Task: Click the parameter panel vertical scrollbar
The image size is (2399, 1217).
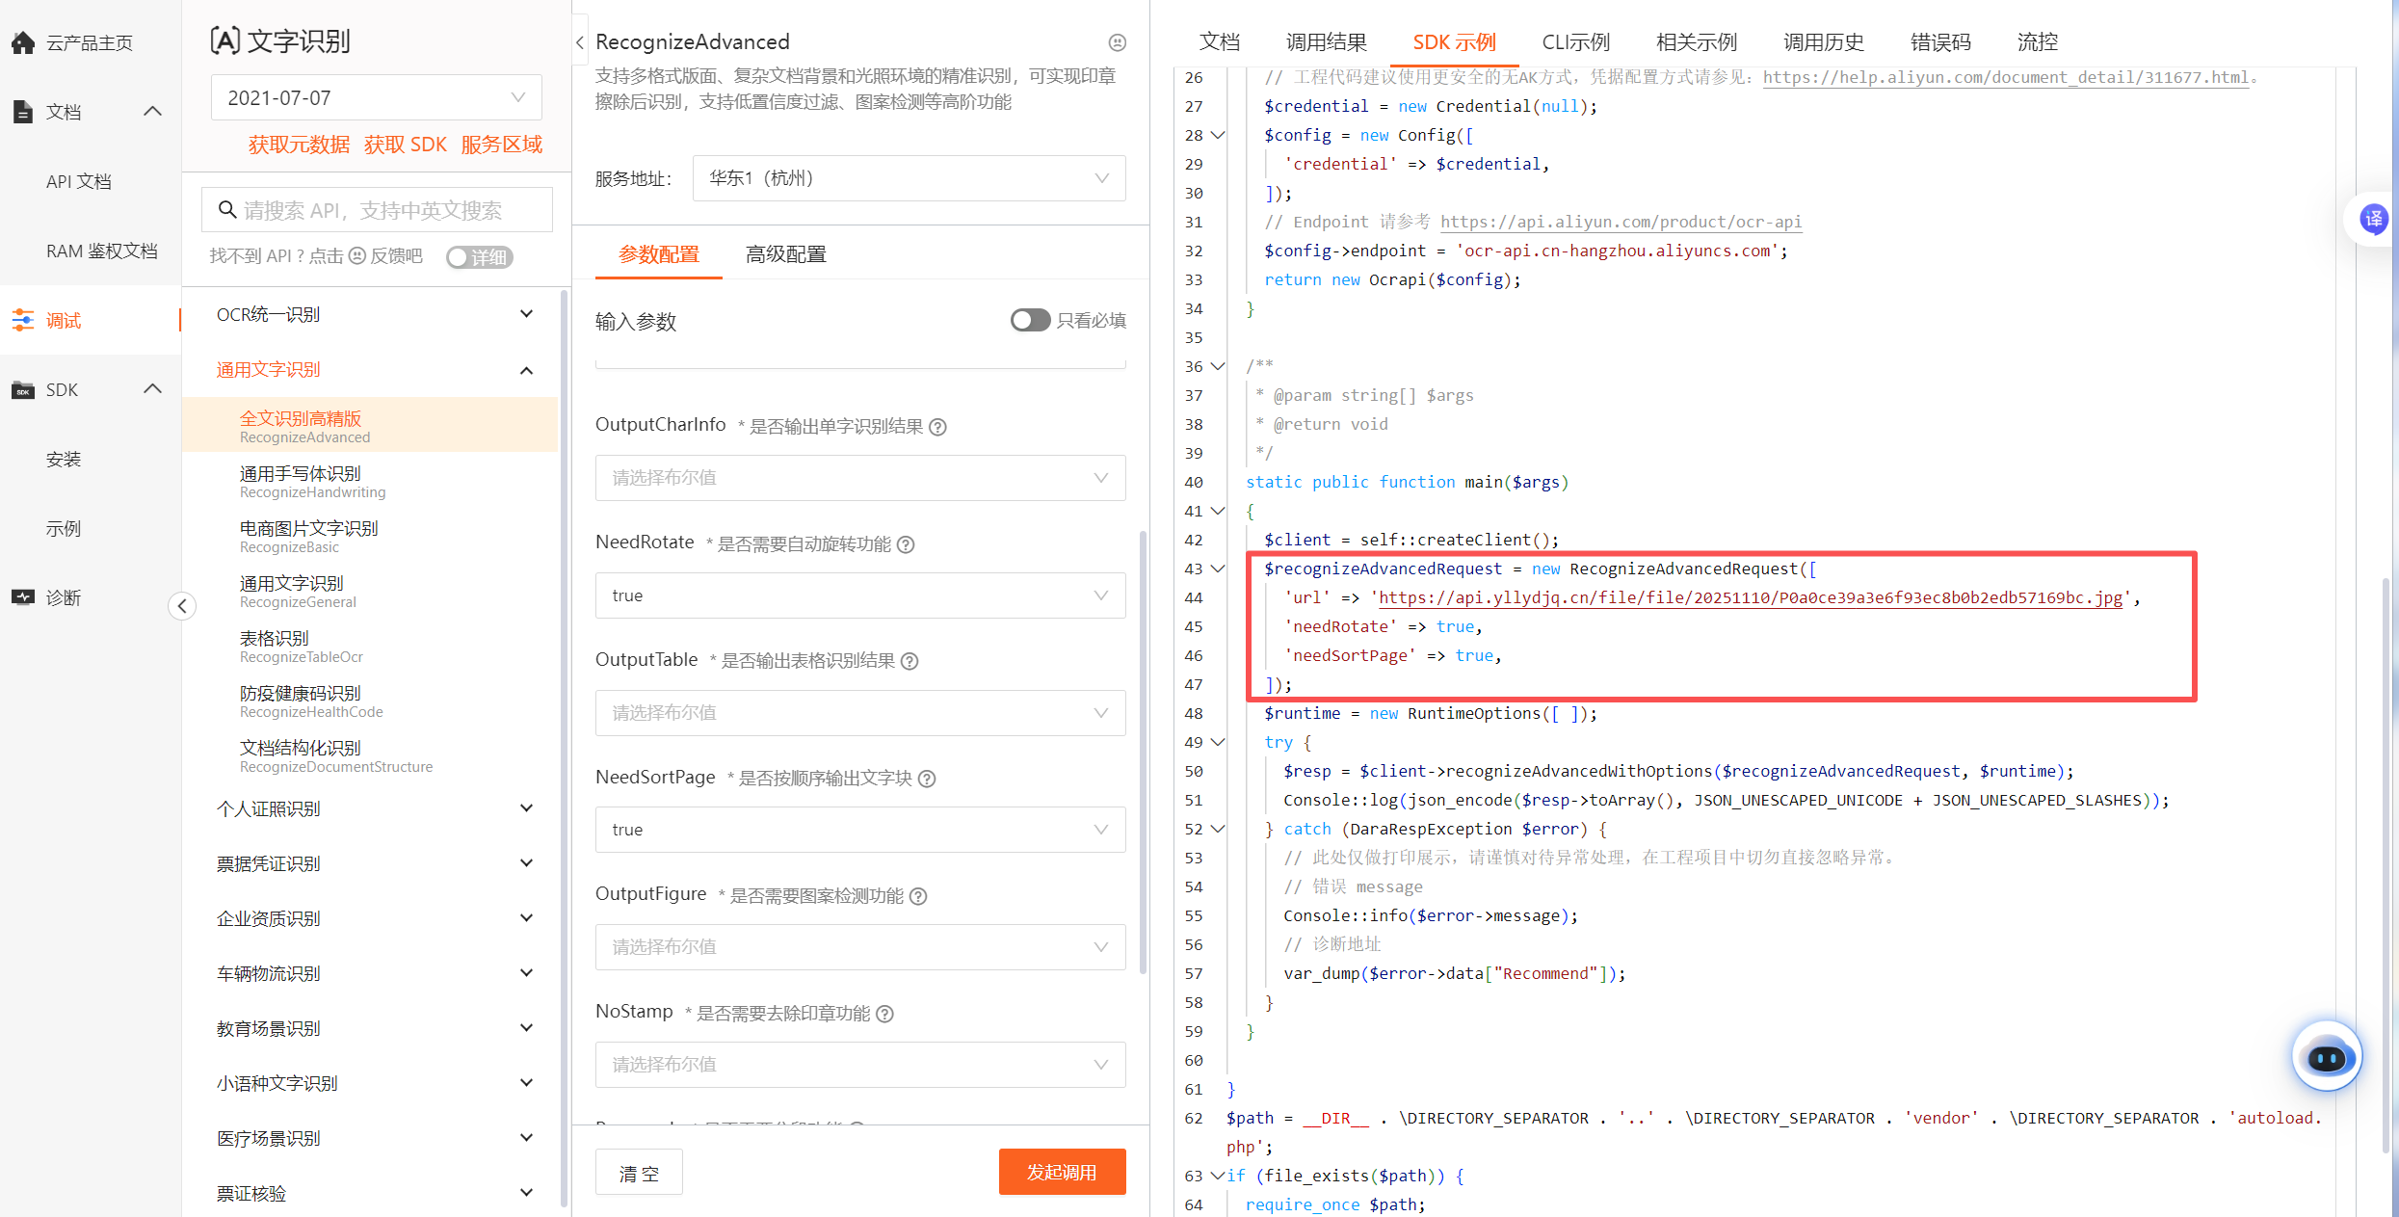Action: click(x=1143, y=752)
